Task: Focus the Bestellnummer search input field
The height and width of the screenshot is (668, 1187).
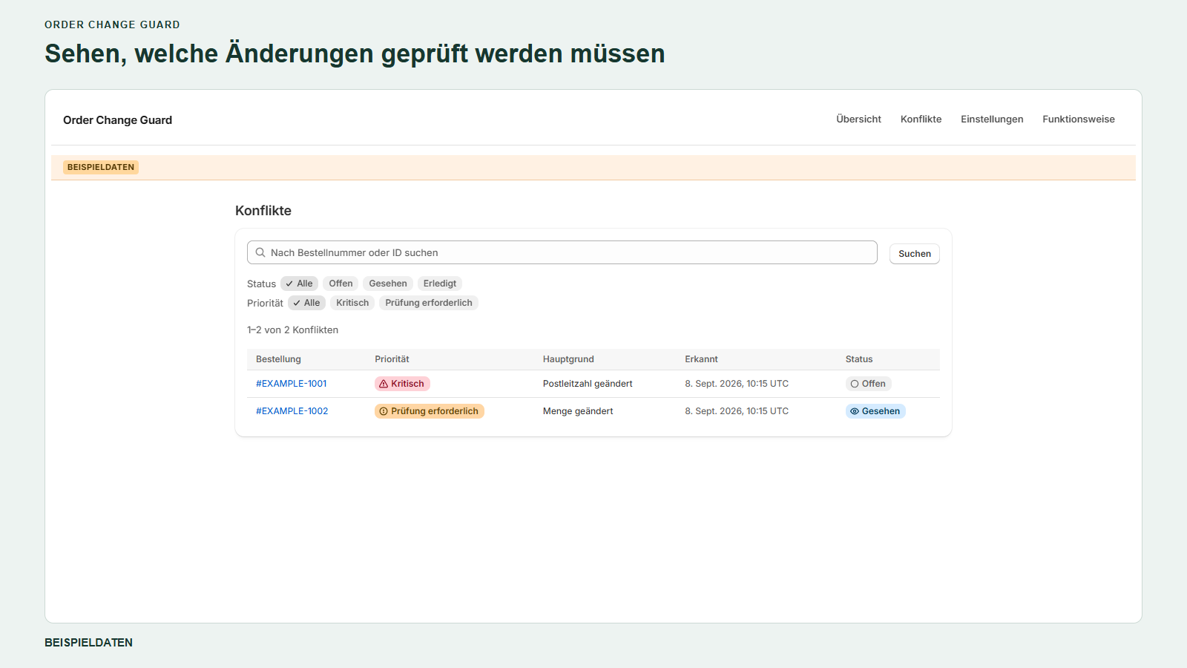Action: (562, 252)
